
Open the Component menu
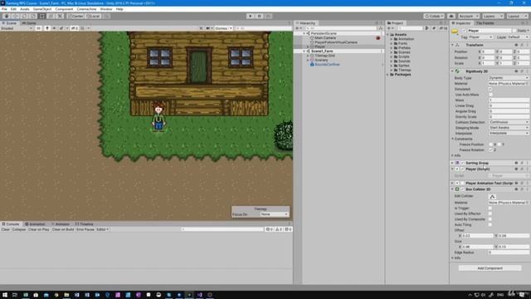[x=64, y=9]
